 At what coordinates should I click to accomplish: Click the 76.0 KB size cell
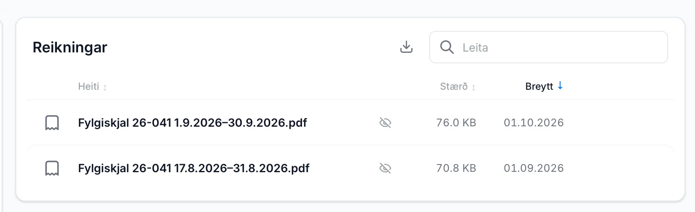(x=456, y=123)
